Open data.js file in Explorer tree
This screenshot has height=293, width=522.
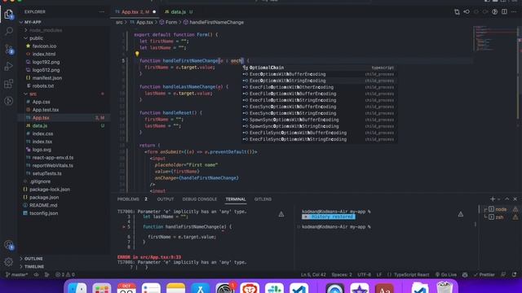tap(40, 125)
